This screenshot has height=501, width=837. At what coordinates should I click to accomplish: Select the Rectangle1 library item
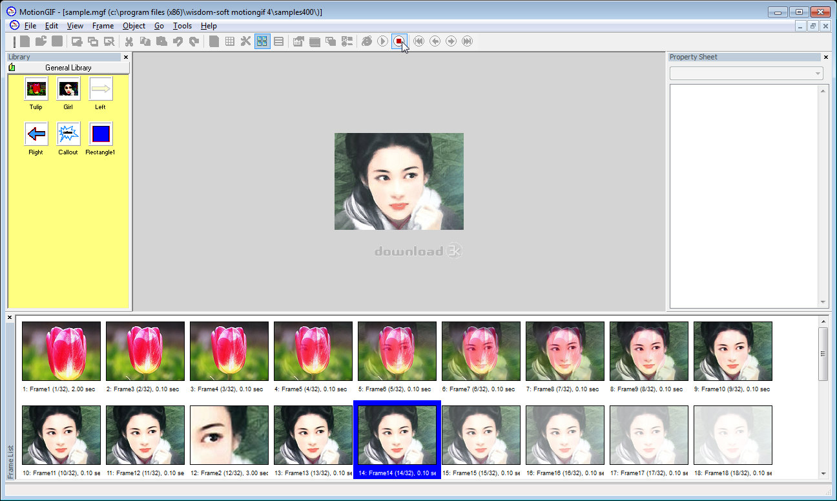(x=101, y=138)
